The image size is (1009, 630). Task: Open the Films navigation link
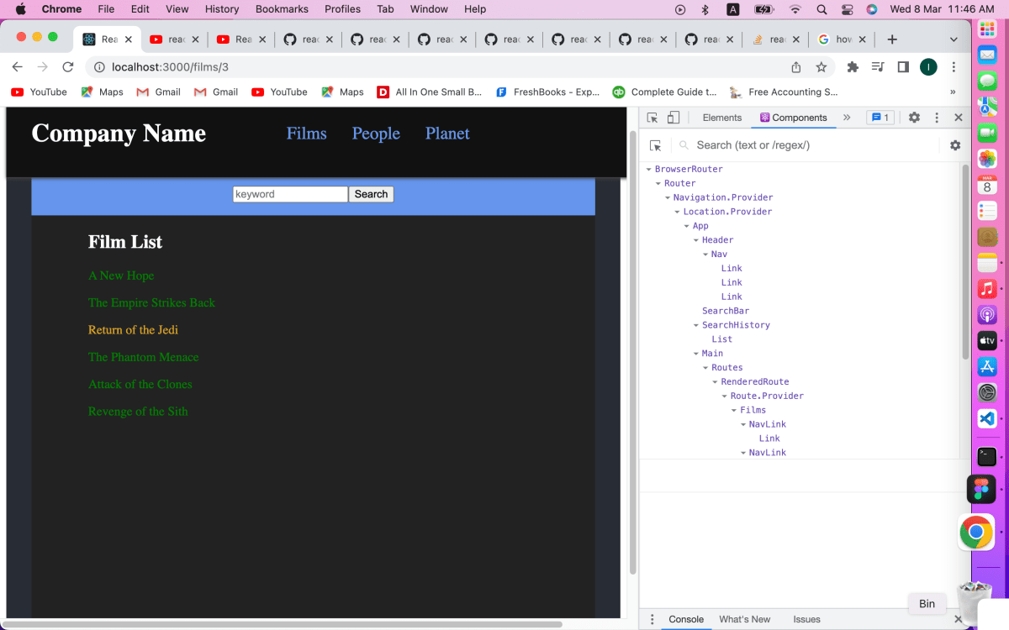click(x=306, y=134)
